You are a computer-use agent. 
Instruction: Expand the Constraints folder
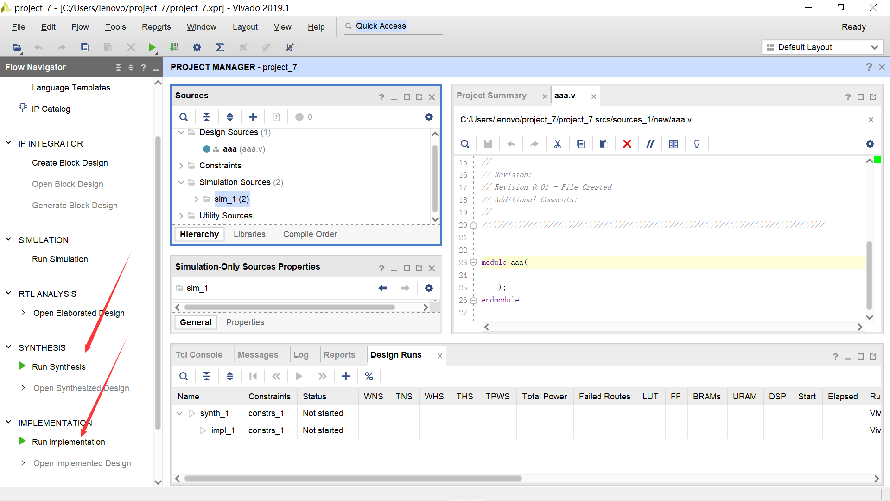point(181,166)
